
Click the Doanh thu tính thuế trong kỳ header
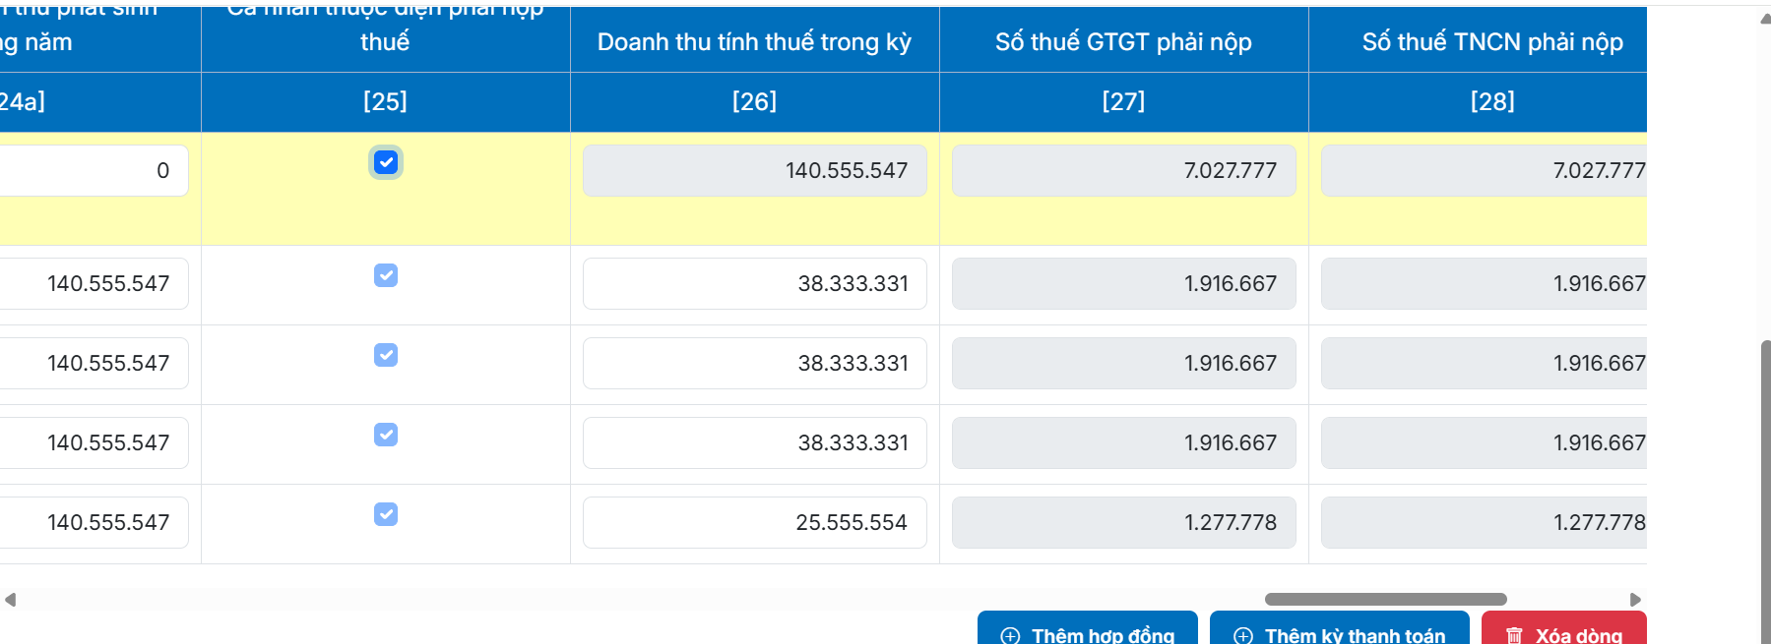[754, 42]
